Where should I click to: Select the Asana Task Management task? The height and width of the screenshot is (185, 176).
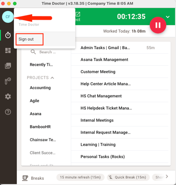(120, 59)
